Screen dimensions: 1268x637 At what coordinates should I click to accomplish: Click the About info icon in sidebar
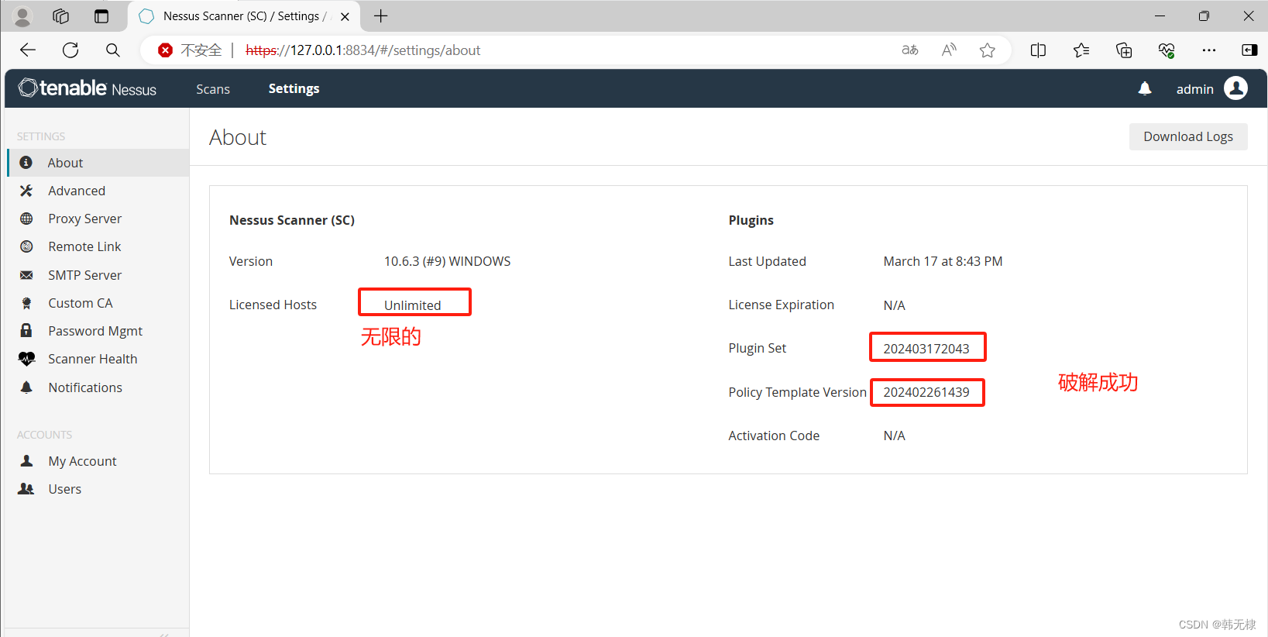tap(26, 163)
